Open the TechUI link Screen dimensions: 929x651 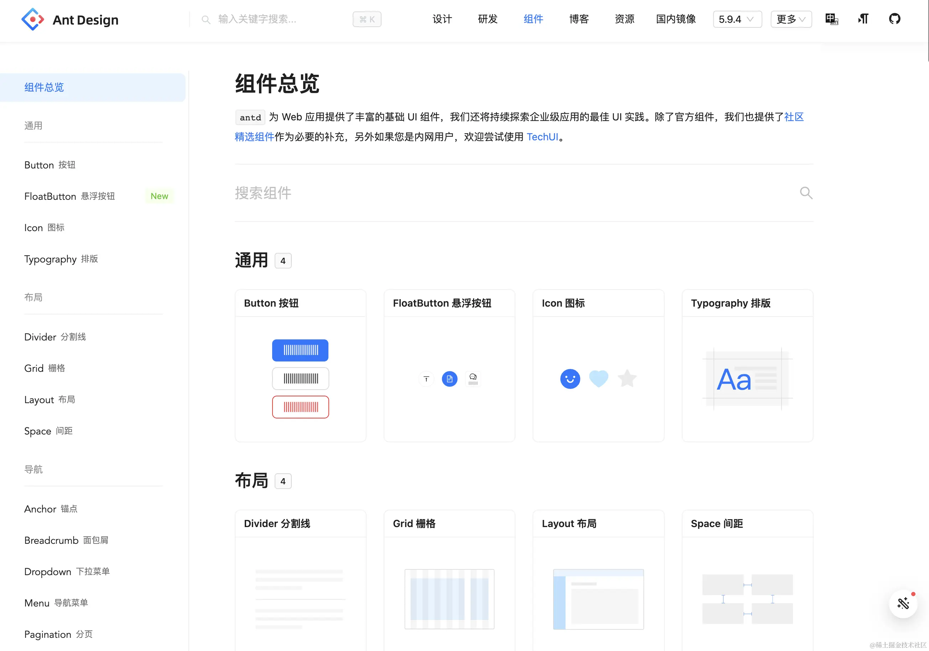(x=542, y=137)
